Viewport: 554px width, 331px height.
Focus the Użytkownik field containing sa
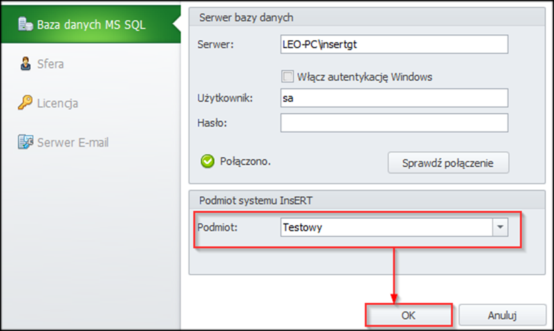pyautogui.click(x=394, y=98)
